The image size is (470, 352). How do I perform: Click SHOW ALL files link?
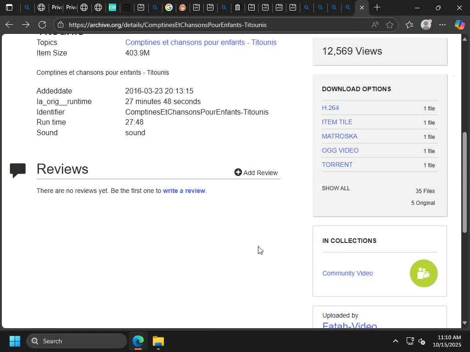336,188
